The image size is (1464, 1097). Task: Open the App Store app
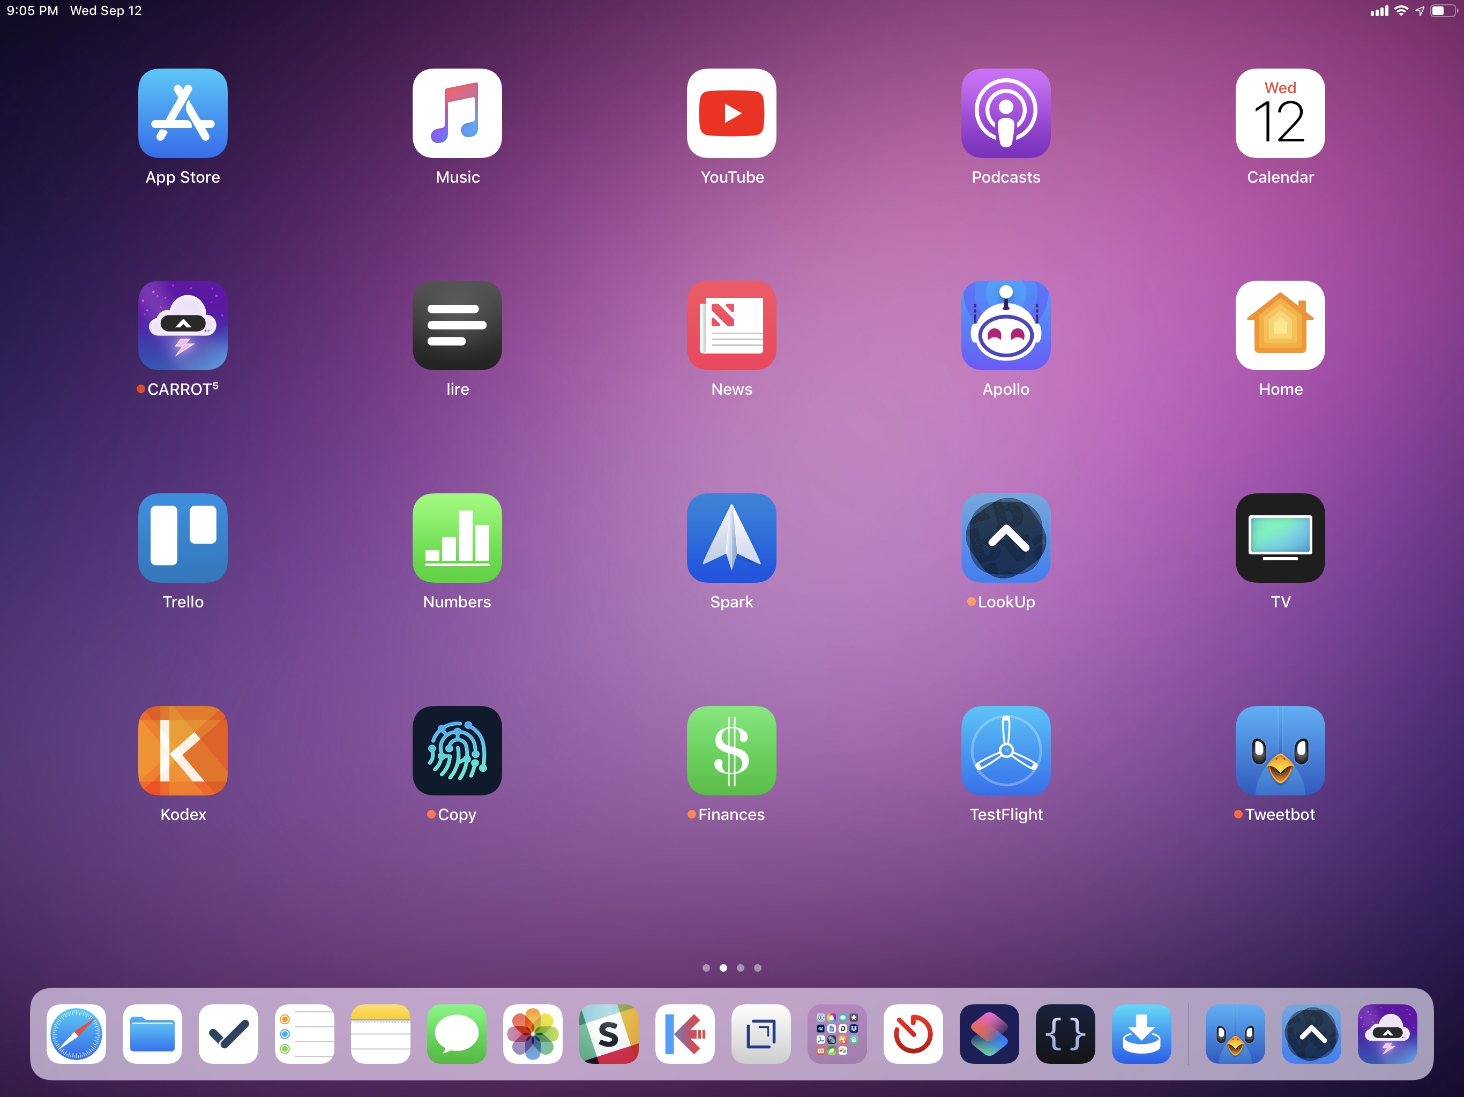[x=183, y=113]
